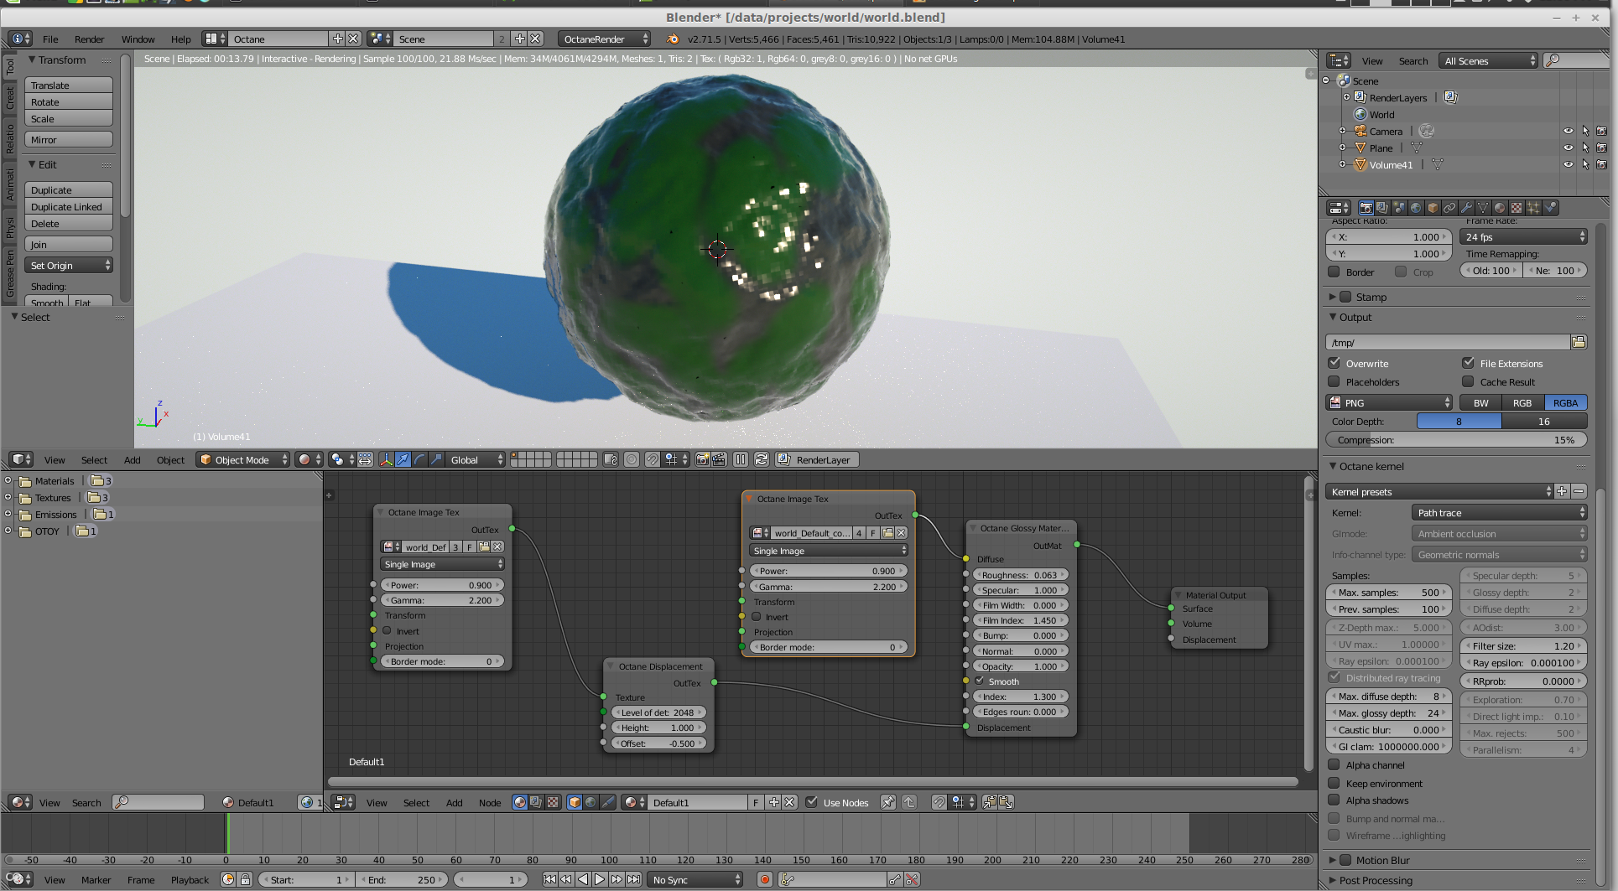The image size is (1618, 891).
Task: Click the Blender logo in the info header
Action: (673, 39)
